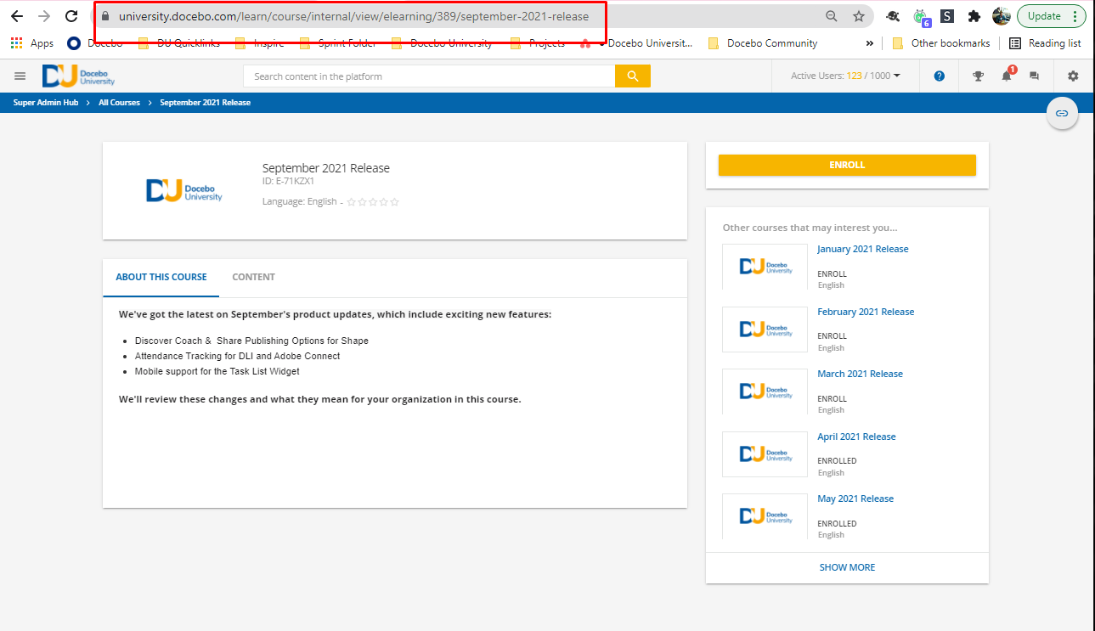Open the Docebo bookmark
The width and height of the screenshot is (1095, 631).
point(97,43)
